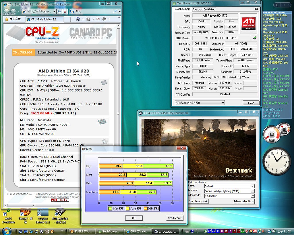Click the BIOS save chip icon in GPU-Z
Viewport: 294px width, 235px height.
point(255,38)
